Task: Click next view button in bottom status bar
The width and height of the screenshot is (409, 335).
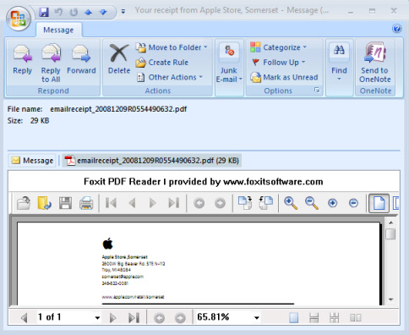Action: tap(180, 318)
